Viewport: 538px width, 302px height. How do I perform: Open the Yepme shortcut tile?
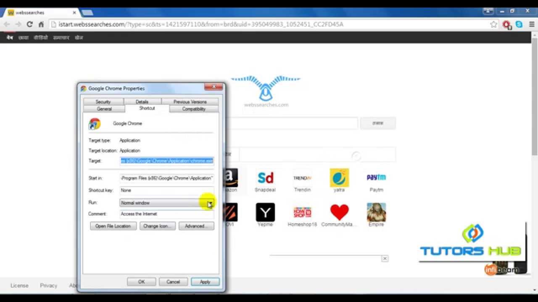(x=265, y=215)
